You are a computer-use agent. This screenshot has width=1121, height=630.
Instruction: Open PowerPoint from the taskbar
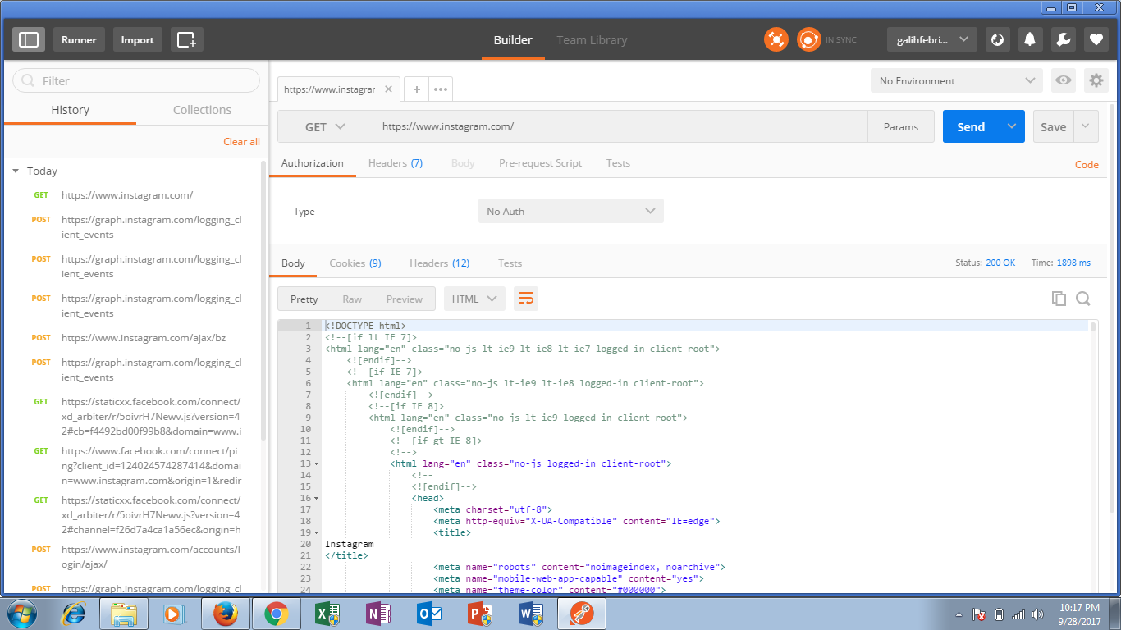coord(480,613)
